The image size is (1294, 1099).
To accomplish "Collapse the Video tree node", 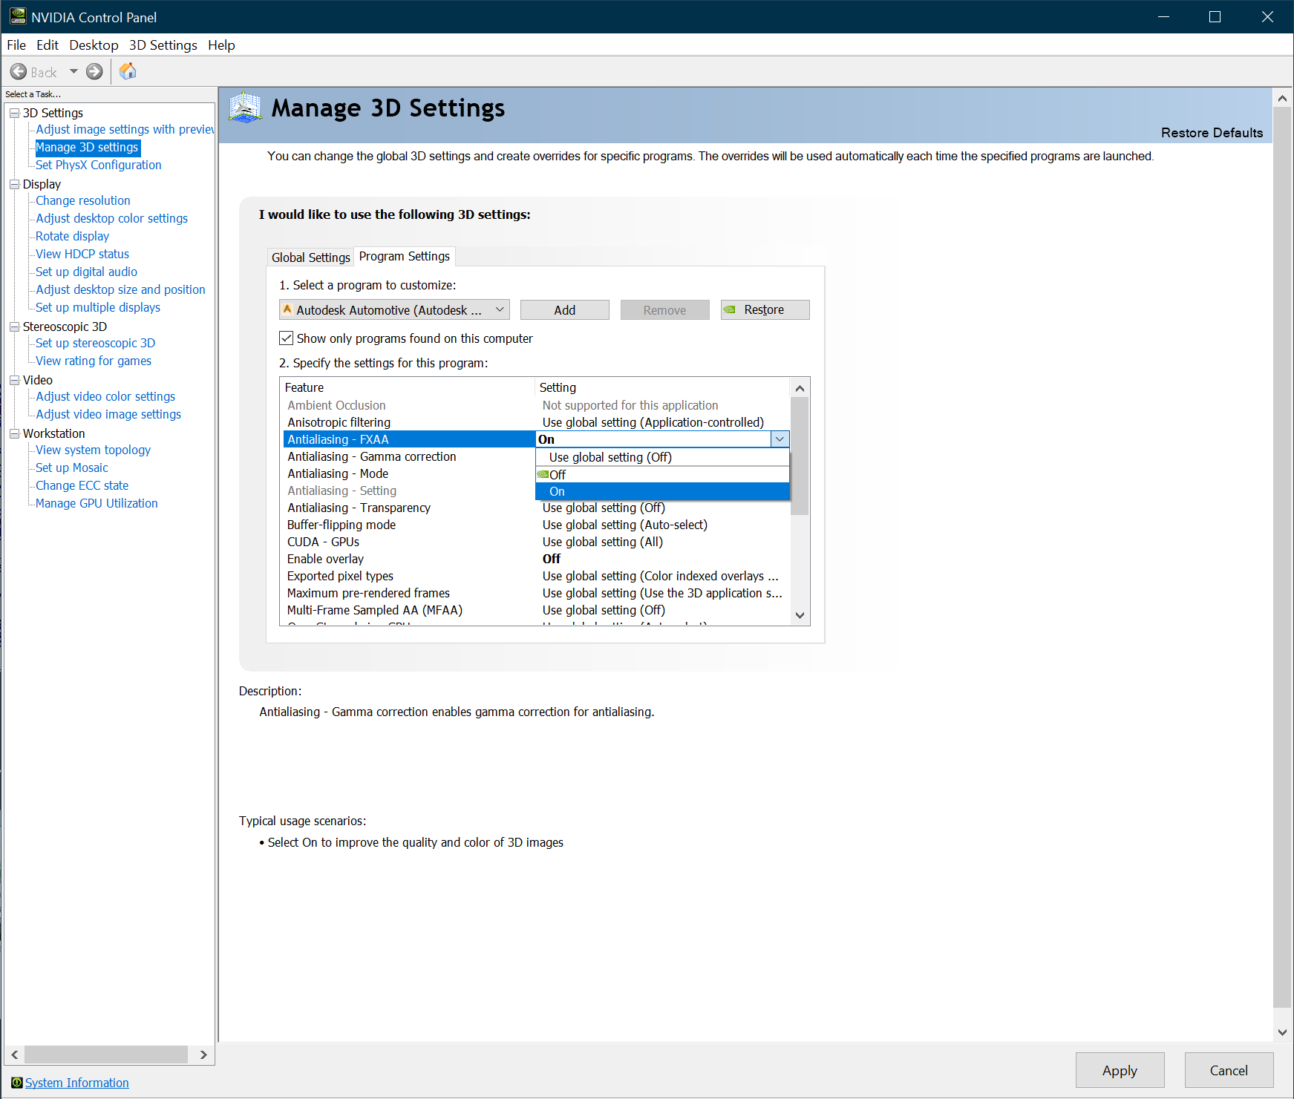I will click(14, 380).
